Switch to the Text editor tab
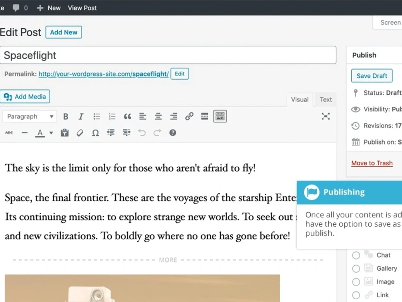Viewport: 402px width, 302px height. (326, 99)
